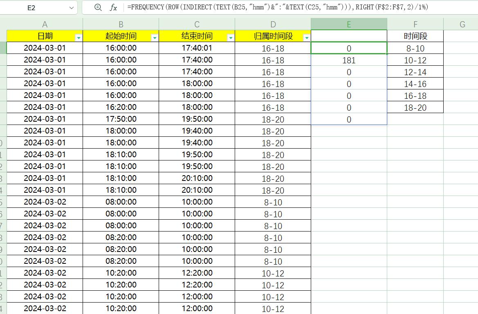Click the zoom magnifier icon in formula bar
The image size is (478, 314).
pyautogui.click(x=98, y=7)
